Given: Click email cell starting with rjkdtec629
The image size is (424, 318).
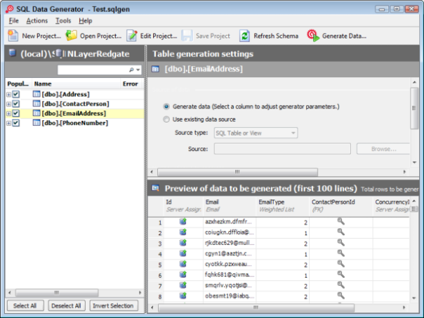Looking at the screenshot, I should 229,243.
